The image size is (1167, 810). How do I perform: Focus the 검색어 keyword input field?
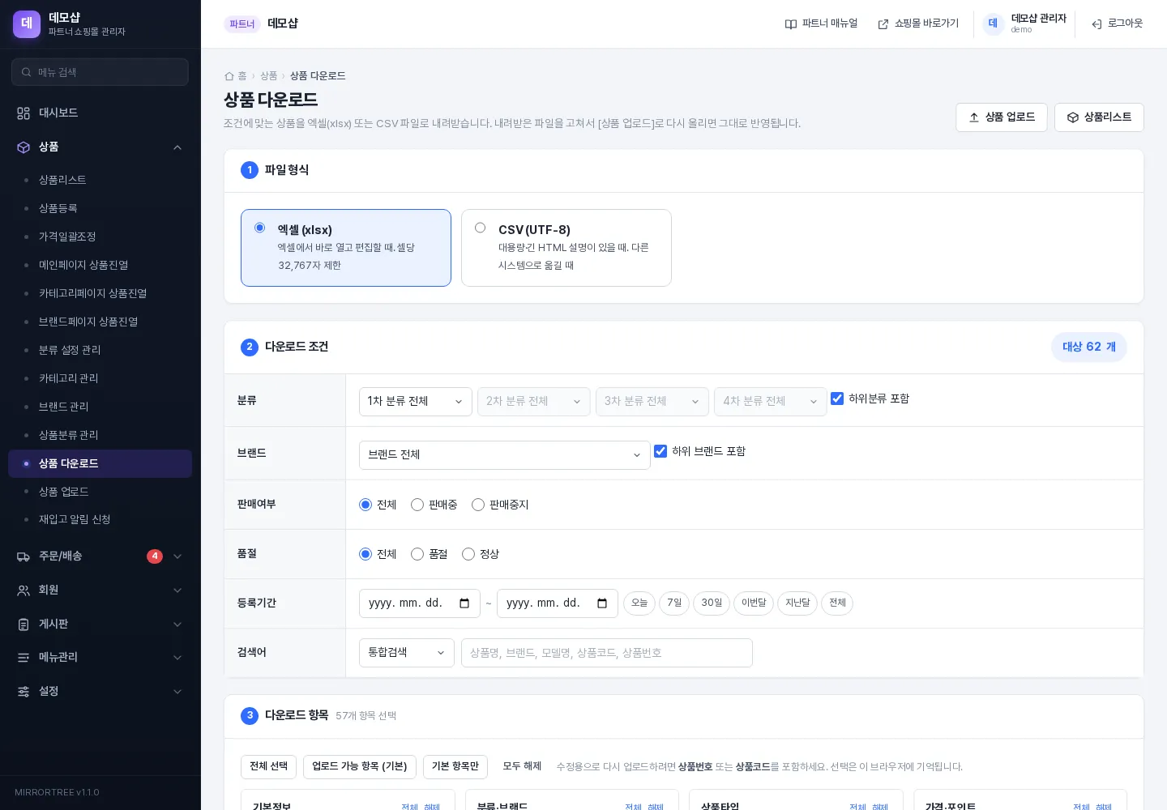coord(607,653)
